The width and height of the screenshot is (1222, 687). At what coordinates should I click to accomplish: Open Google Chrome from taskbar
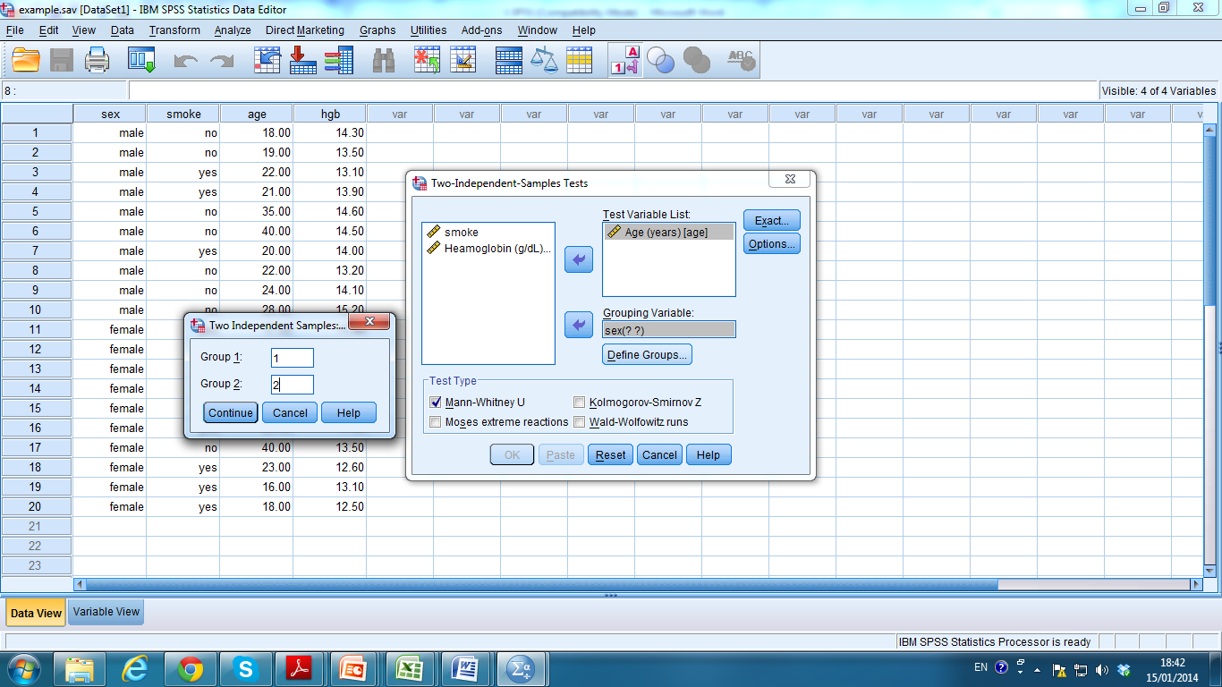[190, 668]
